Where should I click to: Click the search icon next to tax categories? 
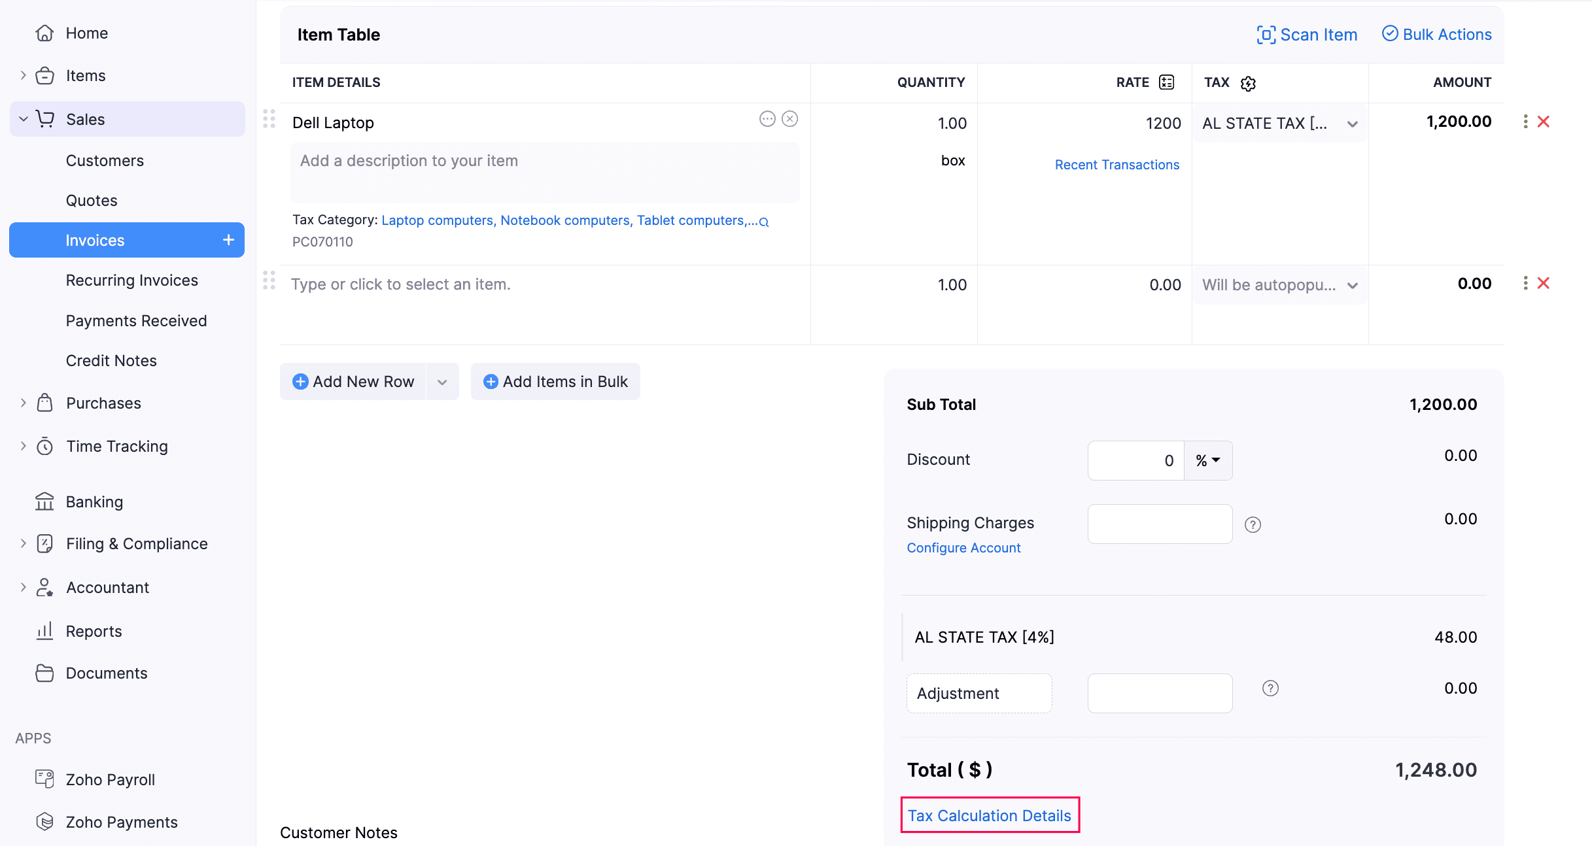click(x=763, y=222)
